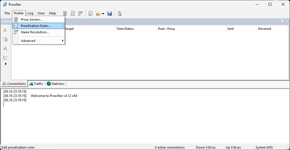Open the Log menu
290x150 pixels.
(30, 13)
